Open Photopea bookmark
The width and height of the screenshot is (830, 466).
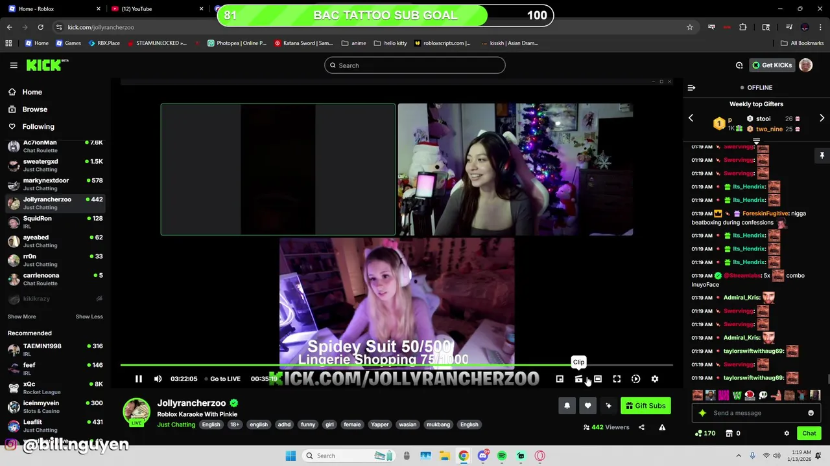pos(237,43)
